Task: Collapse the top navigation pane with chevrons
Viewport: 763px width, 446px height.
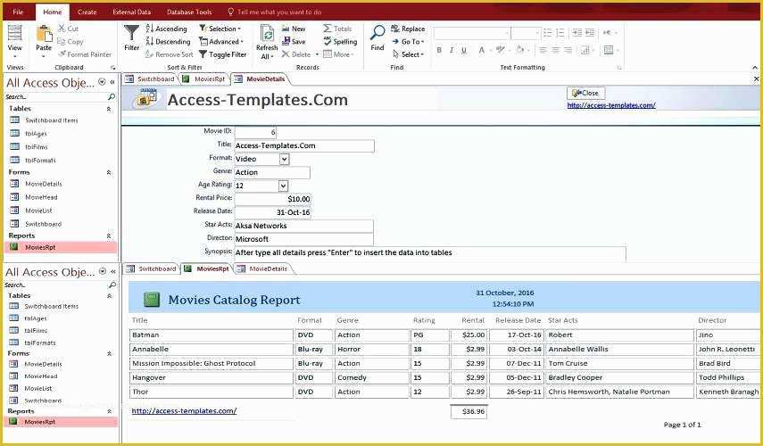Action: [x=112, y=82]
